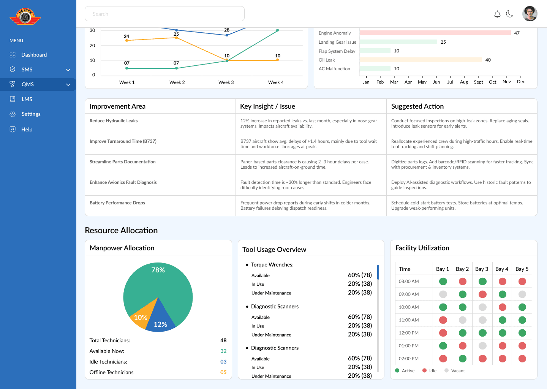Click in the Search field
Image resolution: width=547 pixels, height=389 pixels.
point(164,14)
